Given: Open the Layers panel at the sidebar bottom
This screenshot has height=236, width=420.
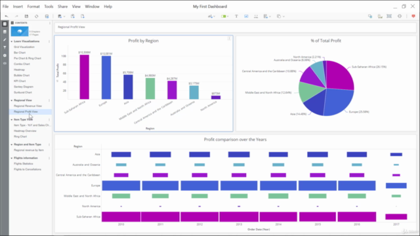Looking at the screenshot, I should 5,64.
